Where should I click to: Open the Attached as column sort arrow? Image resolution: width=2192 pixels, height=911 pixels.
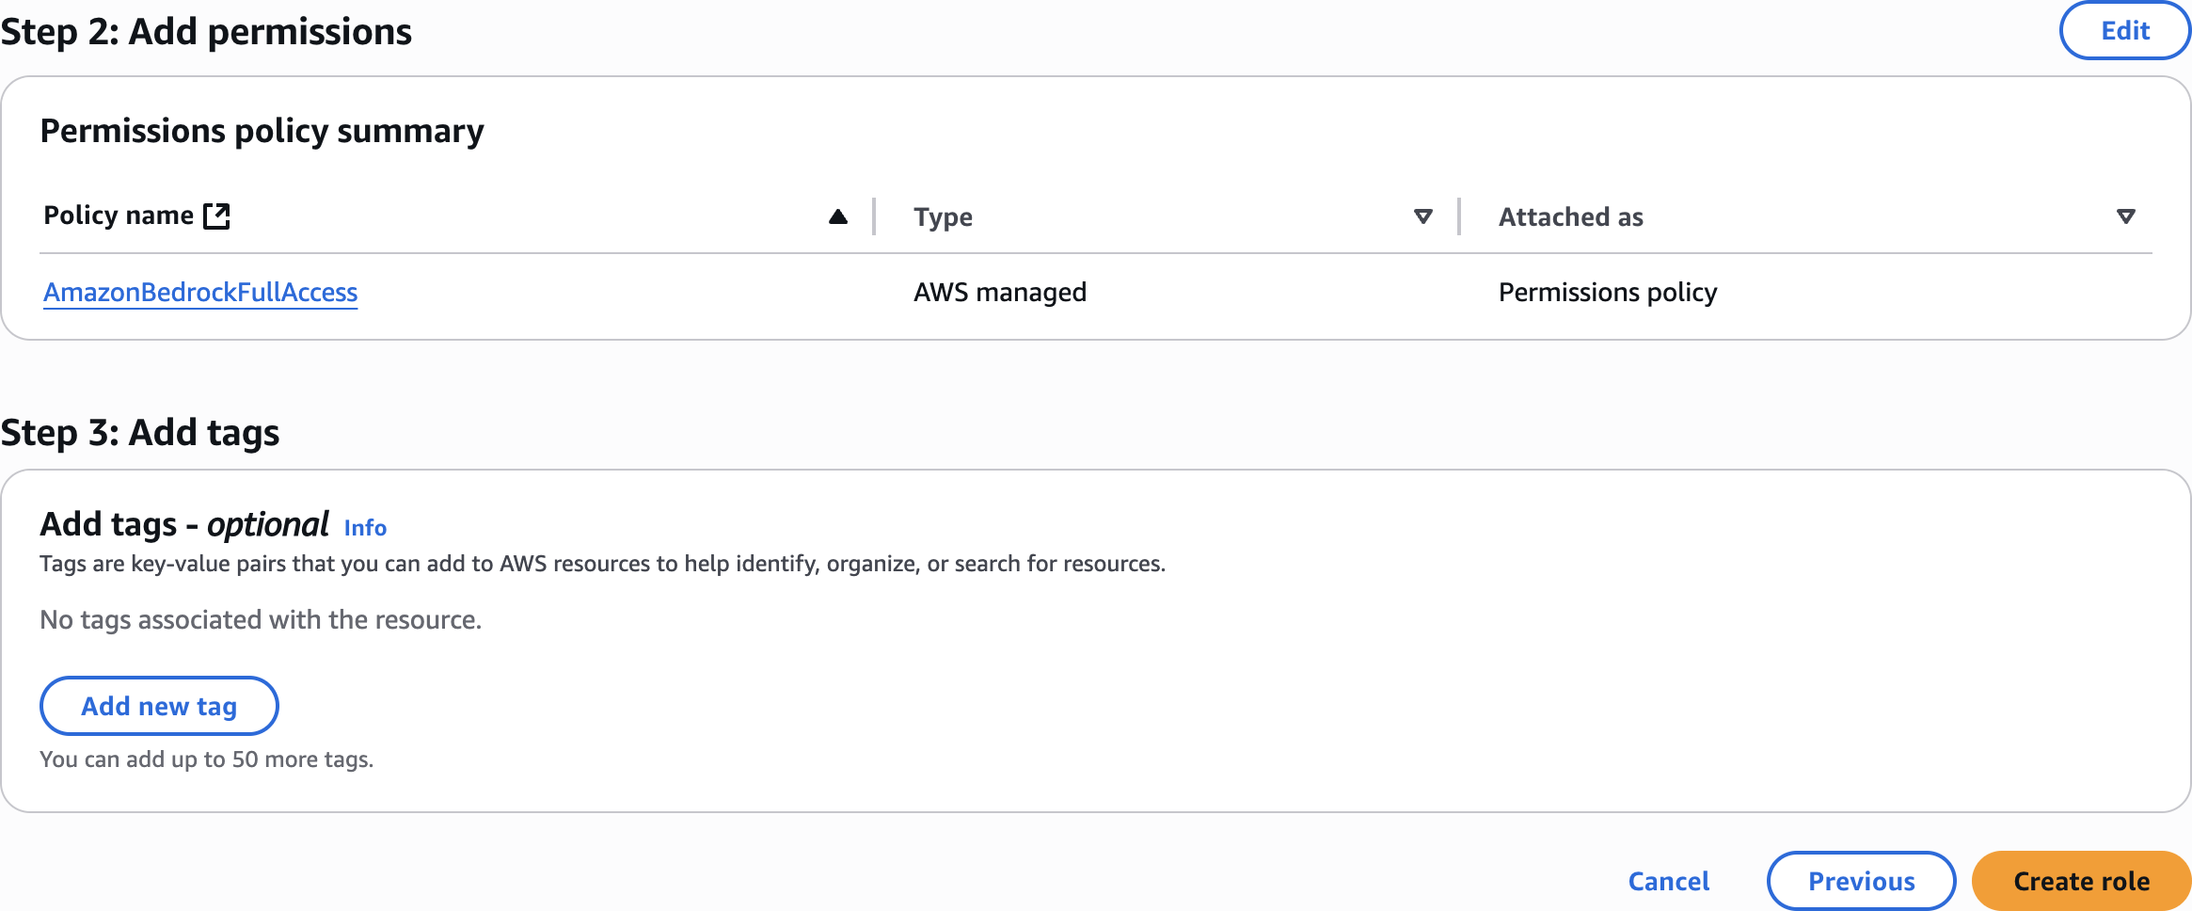(2125, 217)
